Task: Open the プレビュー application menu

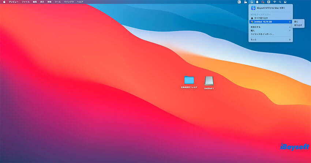Action: 14,2
